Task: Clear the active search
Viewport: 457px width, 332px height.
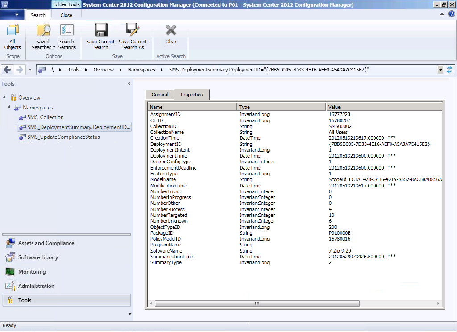Action: coord(171,34)
